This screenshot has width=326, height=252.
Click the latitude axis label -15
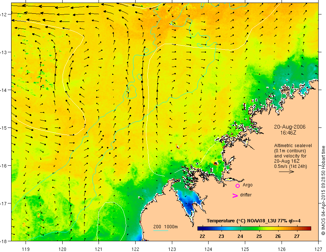point(4,127)
